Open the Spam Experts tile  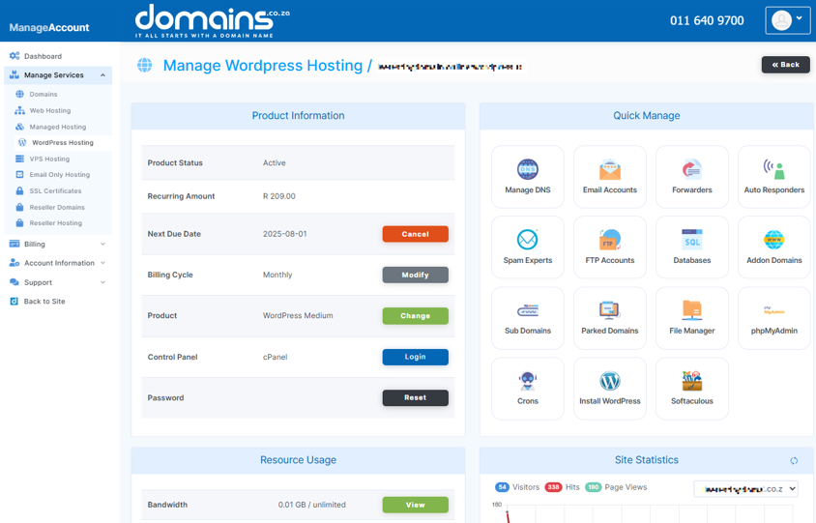(527, 247)
